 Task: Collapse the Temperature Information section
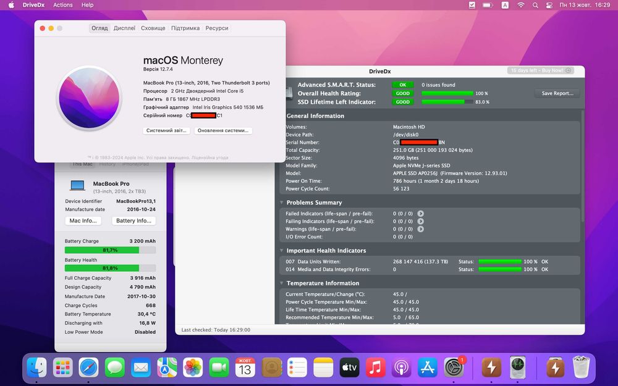click(x=281, y=283)
